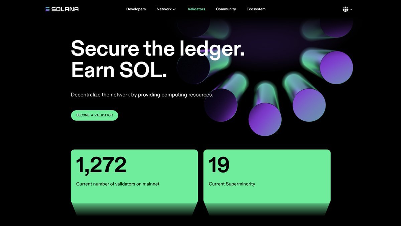Go to the Validators page
This screenshot has width=401, height=226.
(196, 9)
